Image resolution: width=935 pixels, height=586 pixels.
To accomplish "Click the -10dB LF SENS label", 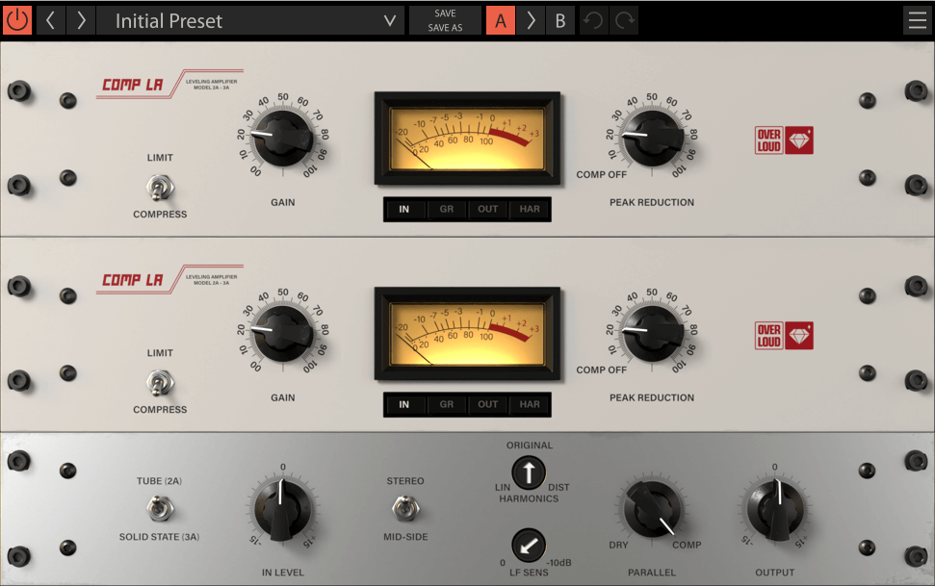I will click(558, 563).
